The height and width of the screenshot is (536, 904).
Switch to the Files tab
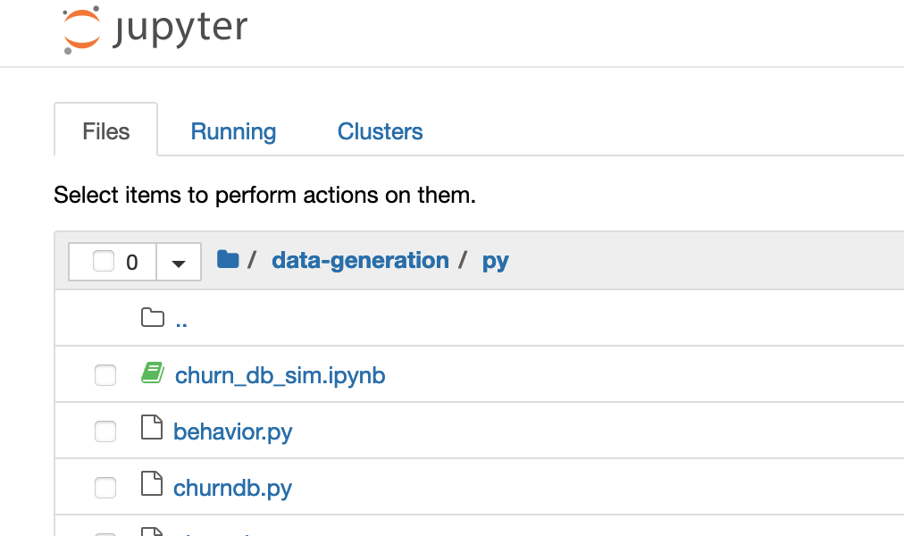coord(105,131)
